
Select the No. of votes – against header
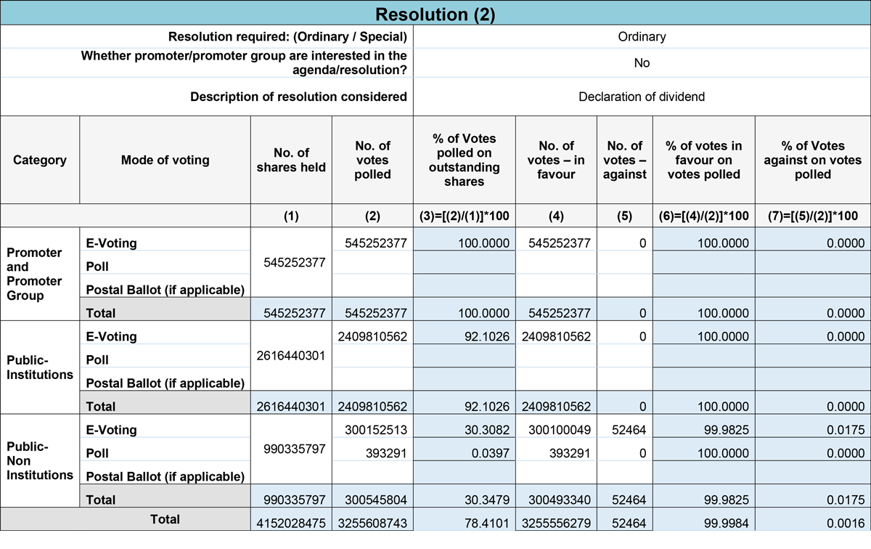point(624,160)
